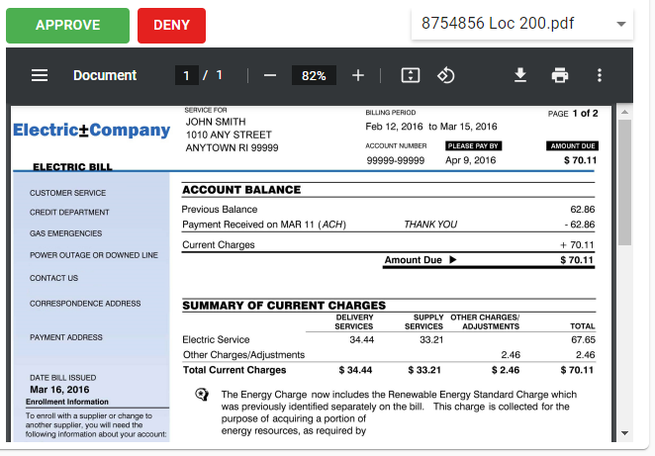The width and height of the screenshot is (655, 456).
Task: Click the GAS EMERGENCIES sidebar text
Action: (65, 233)
